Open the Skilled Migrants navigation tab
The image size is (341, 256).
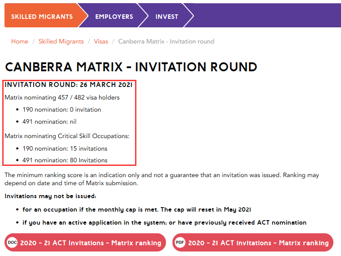pos(42,17)
